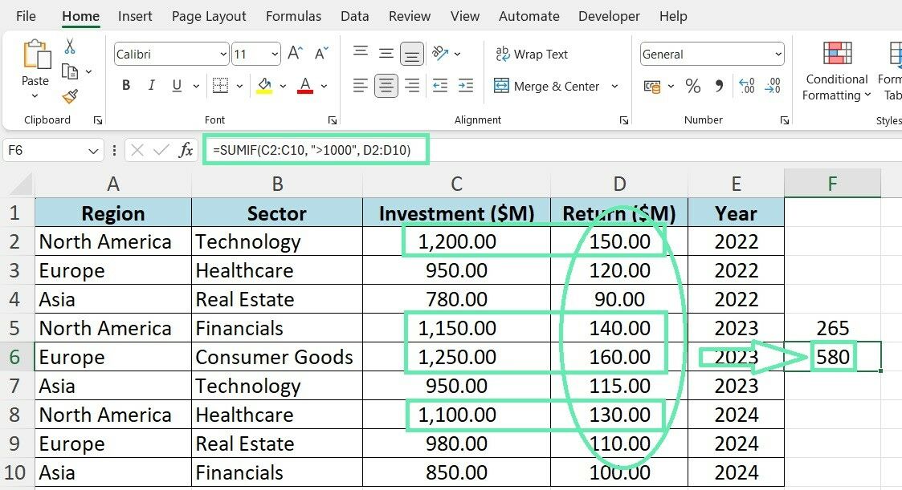Open font size dropdown 11
The height and width of the screenshot is (490, 902).
coord(275,54)
